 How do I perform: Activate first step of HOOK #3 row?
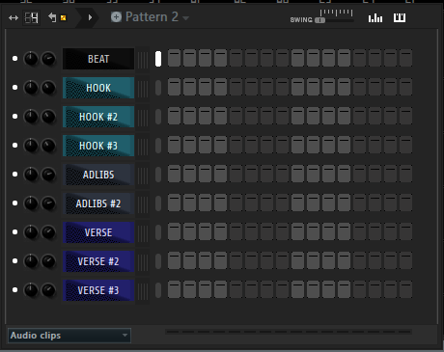pos(174,145)
